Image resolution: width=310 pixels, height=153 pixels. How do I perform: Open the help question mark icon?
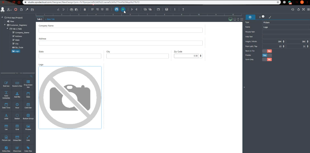pos(183,10)
